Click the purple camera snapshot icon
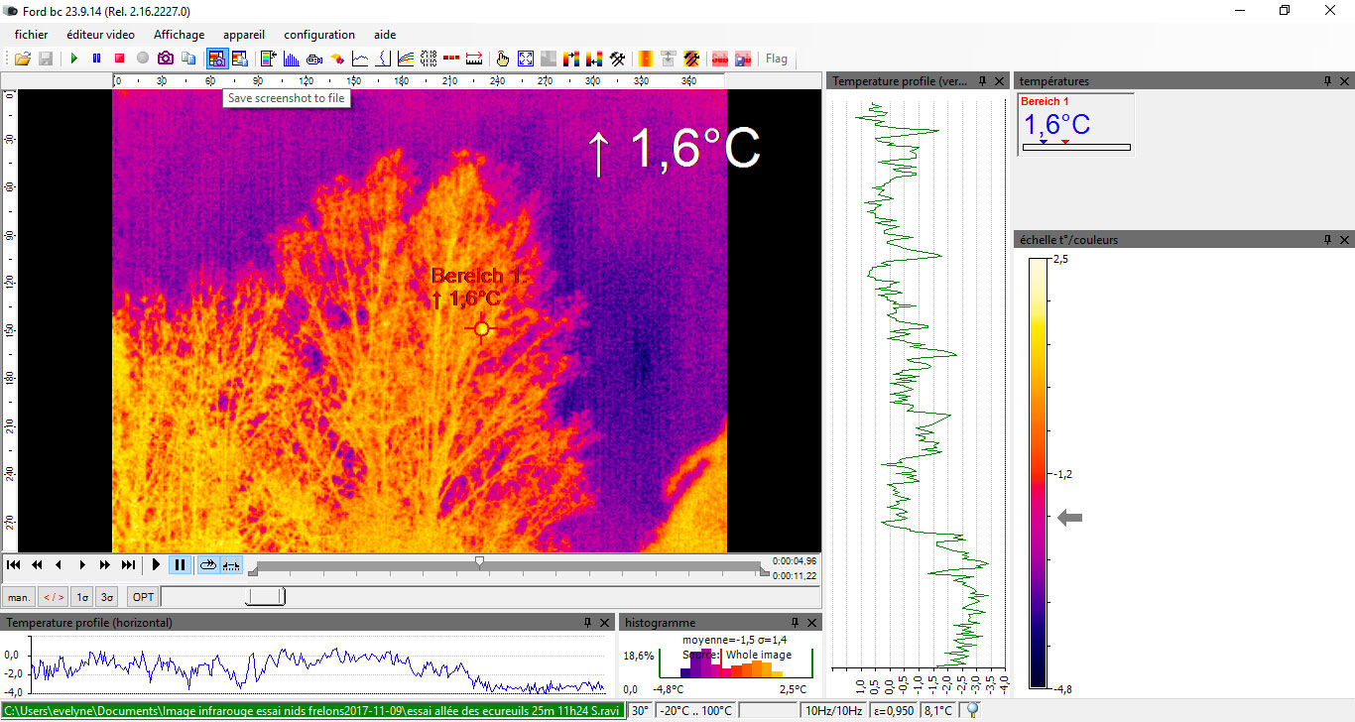The width and height of the screenshot is (1355, 722). click(166, 59)
